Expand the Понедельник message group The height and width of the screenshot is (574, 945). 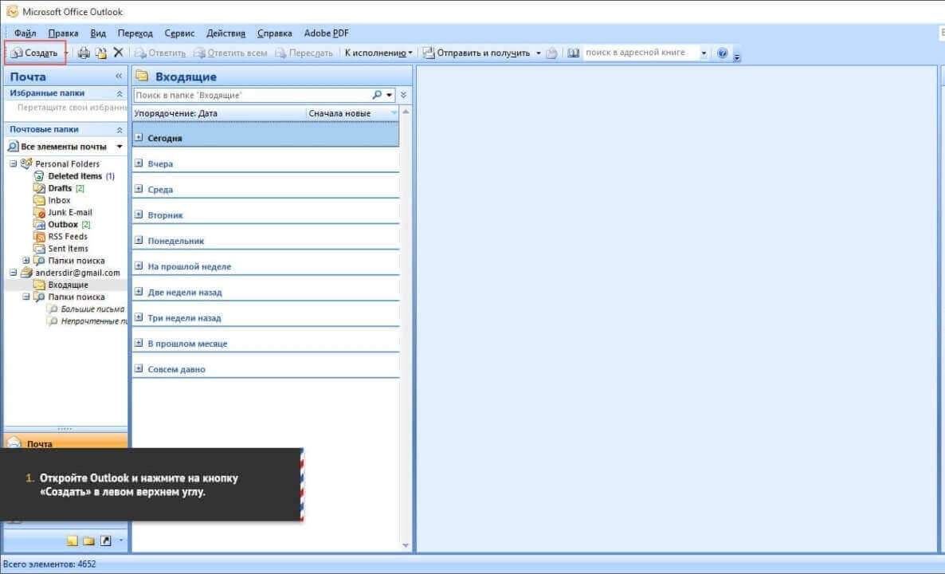139,240
